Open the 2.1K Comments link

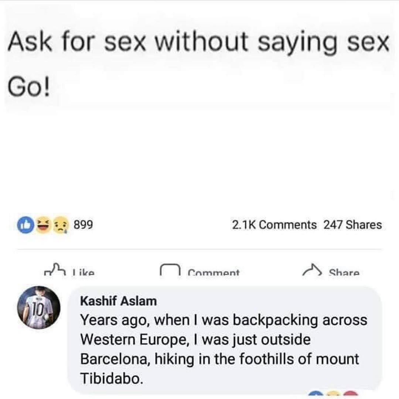tap(274, 225)
